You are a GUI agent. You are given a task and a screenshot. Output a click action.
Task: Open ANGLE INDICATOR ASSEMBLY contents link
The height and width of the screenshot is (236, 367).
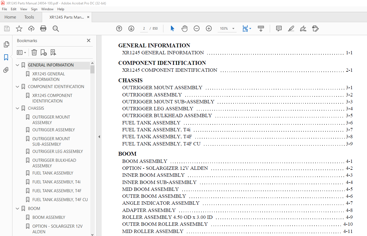[161, 203]
